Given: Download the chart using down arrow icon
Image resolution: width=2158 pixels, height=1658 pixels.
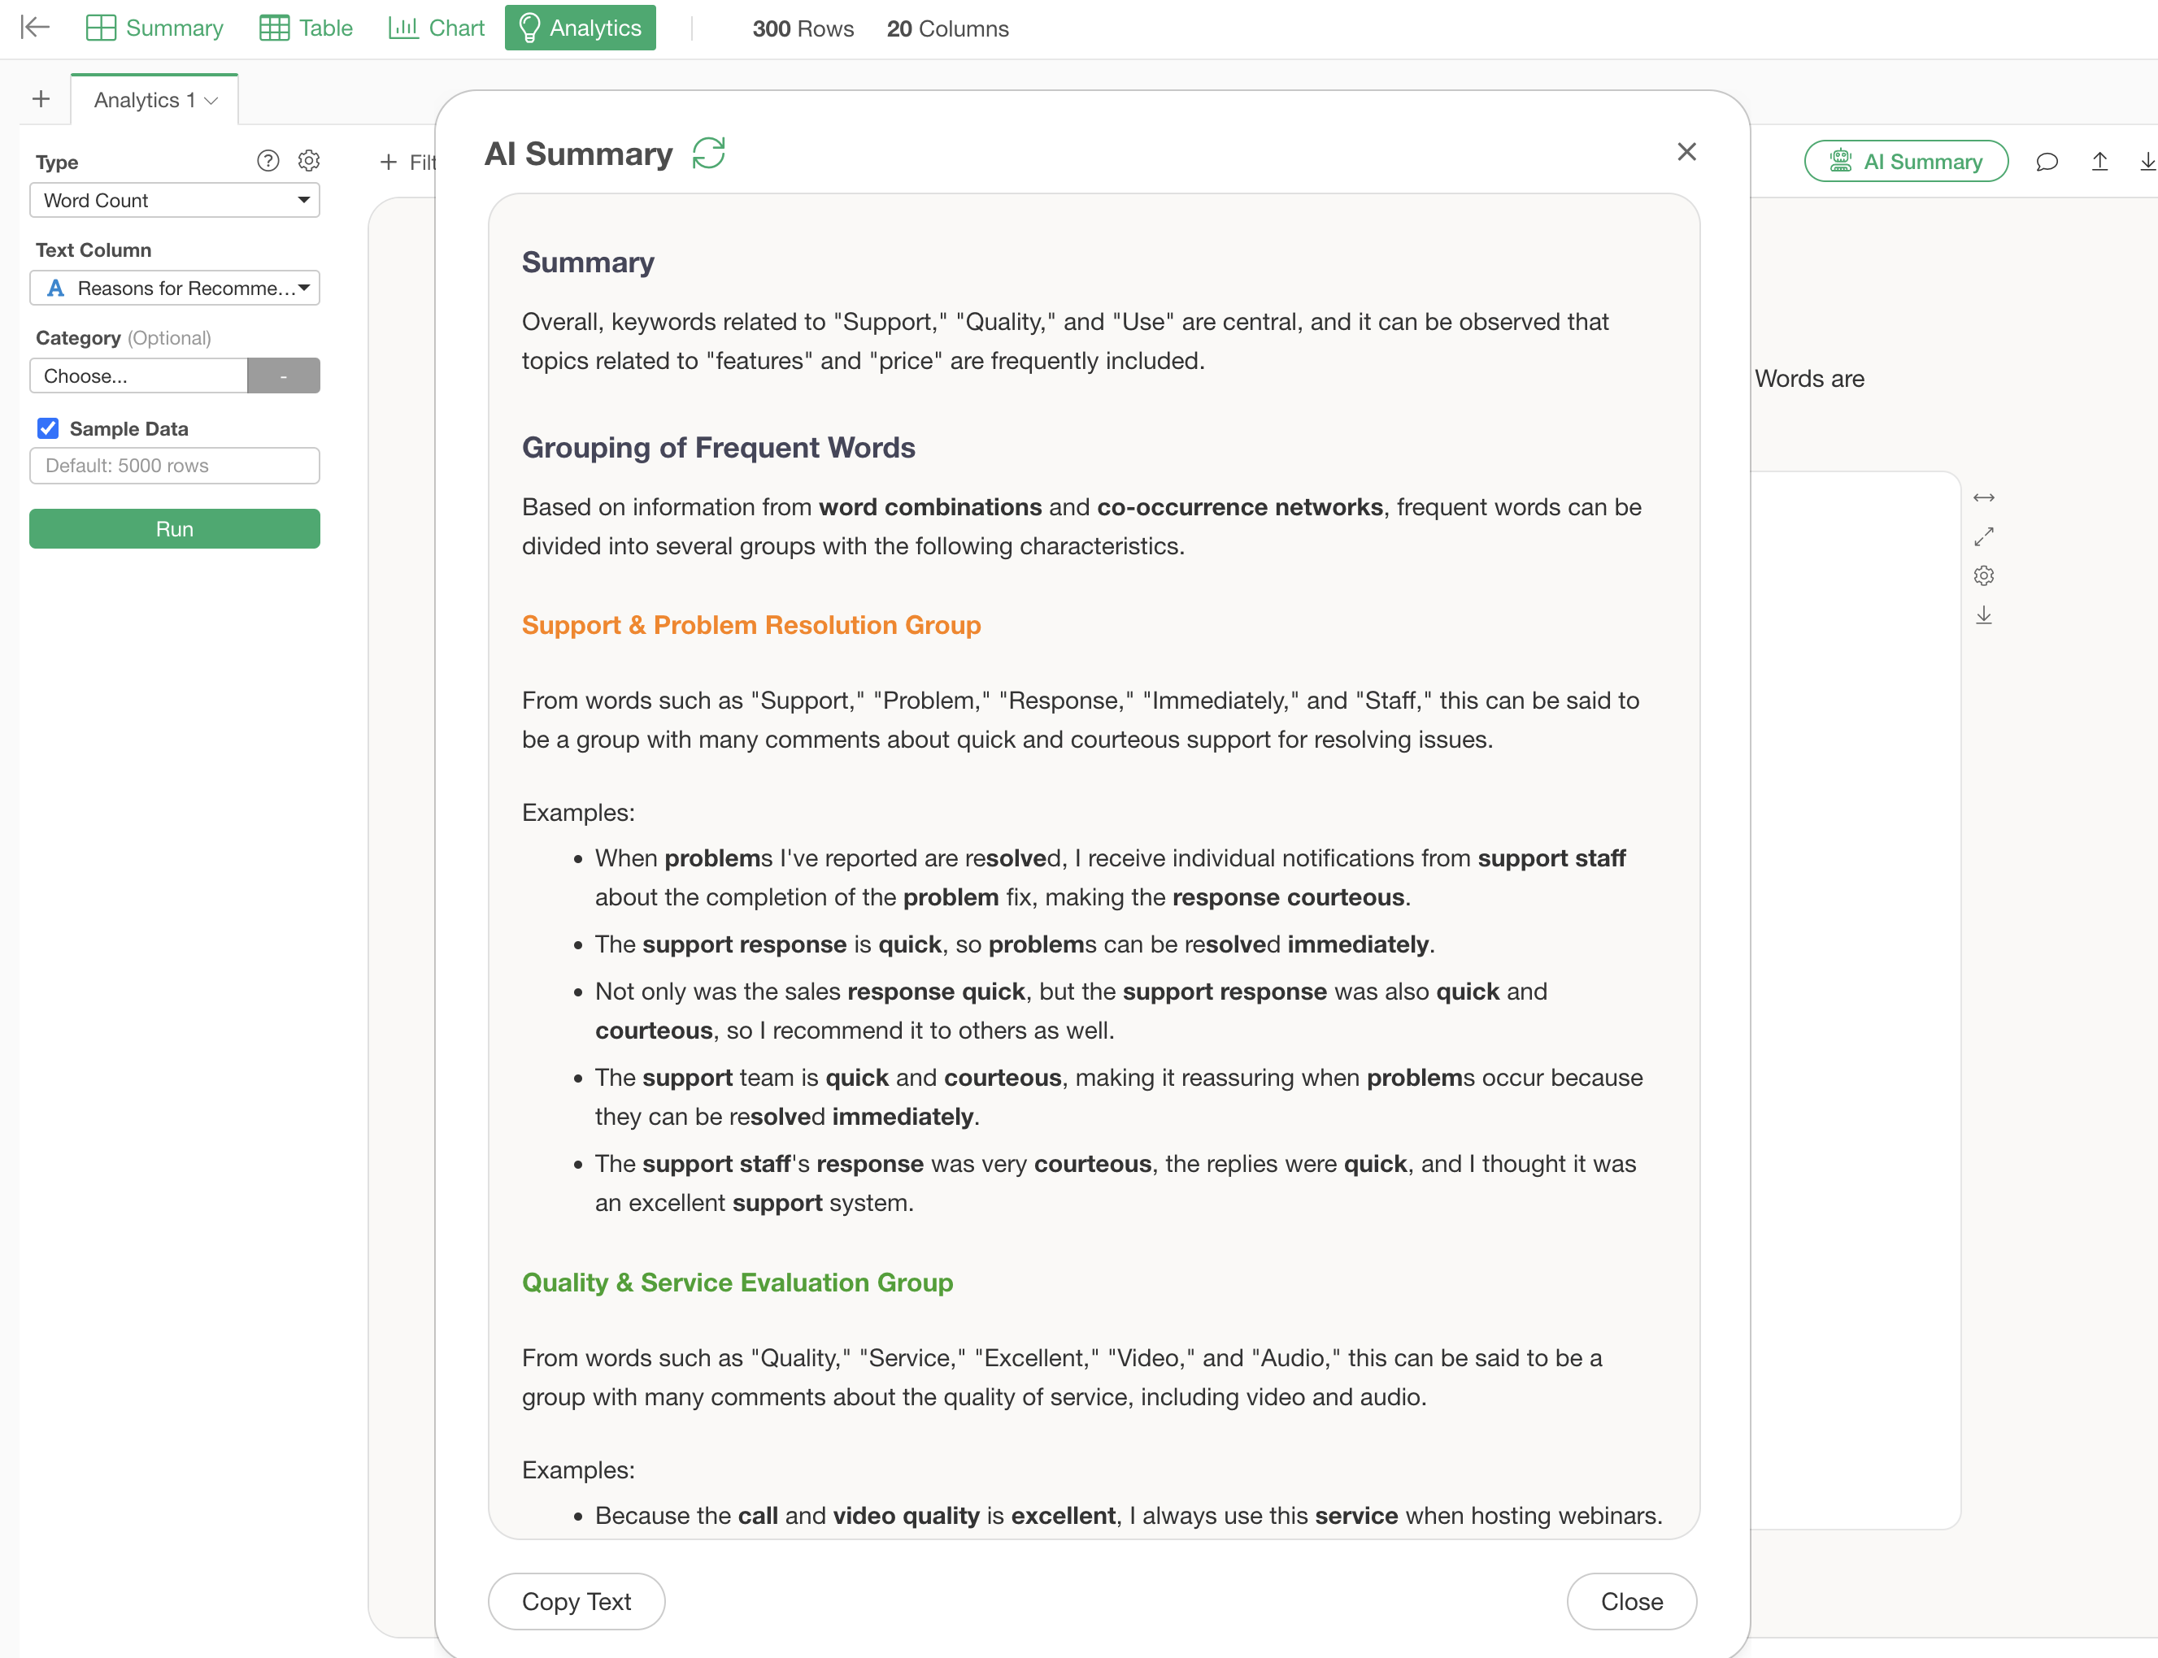Looking at the screenshot, I should pos(1983,616).
